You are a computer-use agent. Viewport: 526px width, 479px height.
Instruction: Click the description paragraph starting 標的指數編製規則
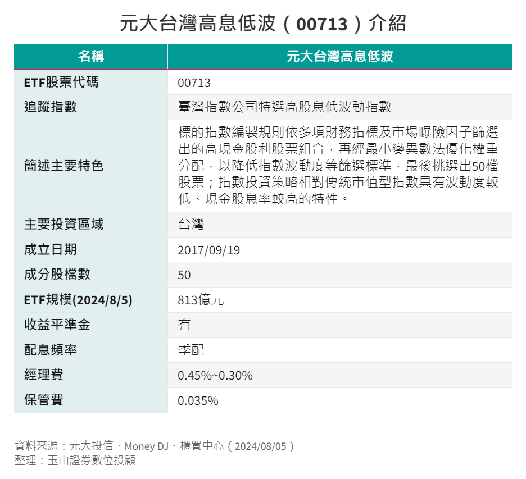click(338, 166)
